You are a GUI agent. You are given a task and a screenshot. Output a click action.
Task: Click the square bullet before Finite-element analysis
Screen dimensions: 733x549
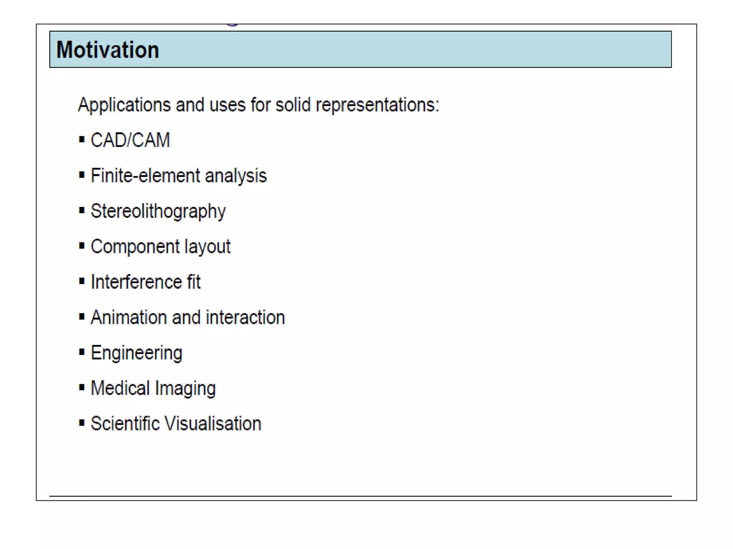pos(82,175)
